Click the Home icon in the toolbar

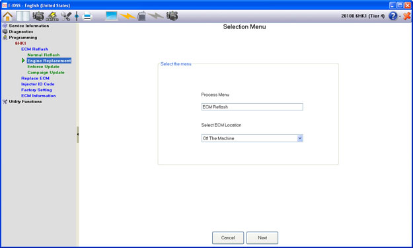(x=8, y=17)
